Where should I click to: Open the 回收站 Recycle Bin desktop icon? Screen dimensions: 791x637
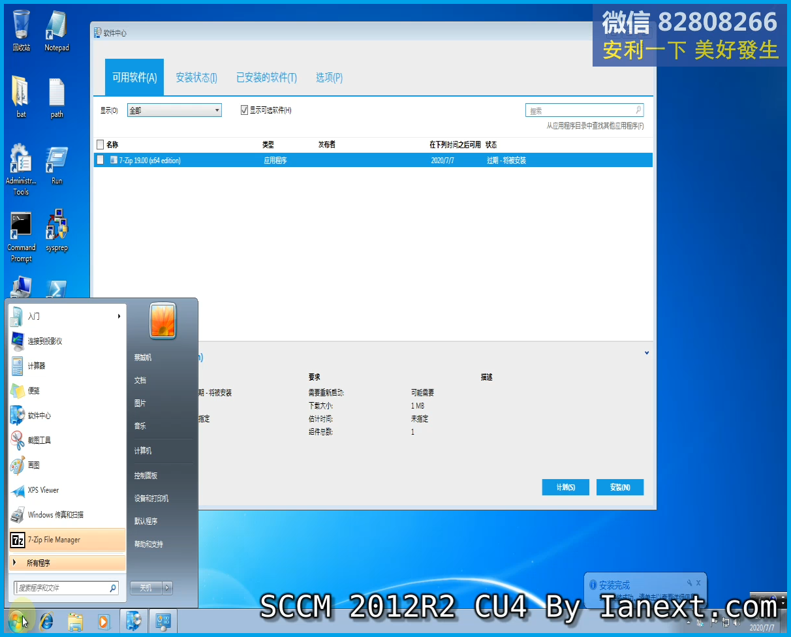[x=21, y=30]
